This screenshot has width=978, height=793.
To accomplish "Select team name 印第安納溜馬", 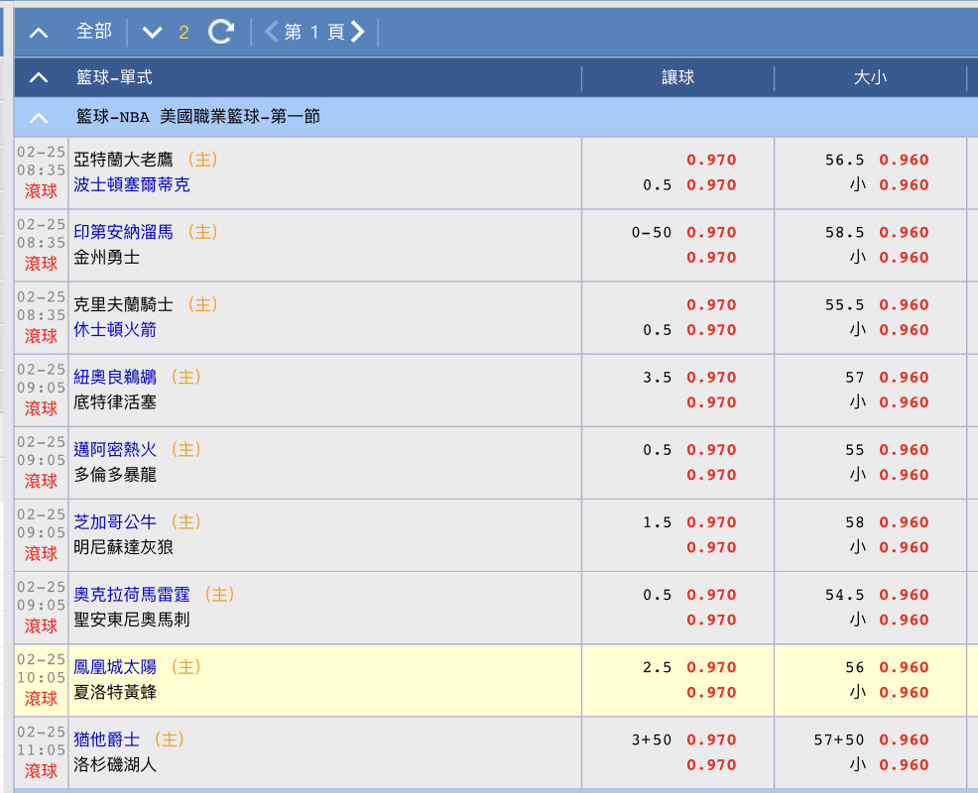I will (x=124, y=232).
